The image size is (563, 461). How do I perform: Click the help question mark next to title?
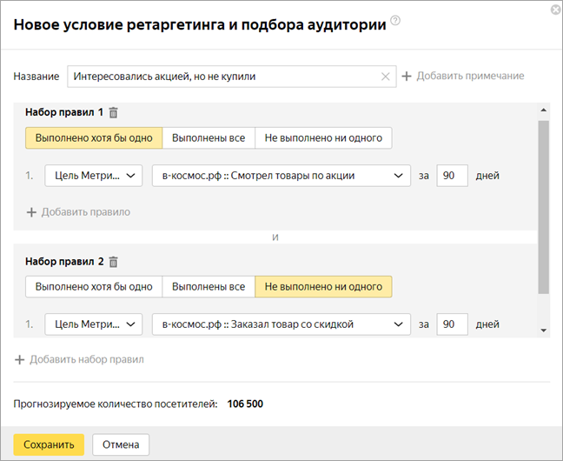[395, 21]
